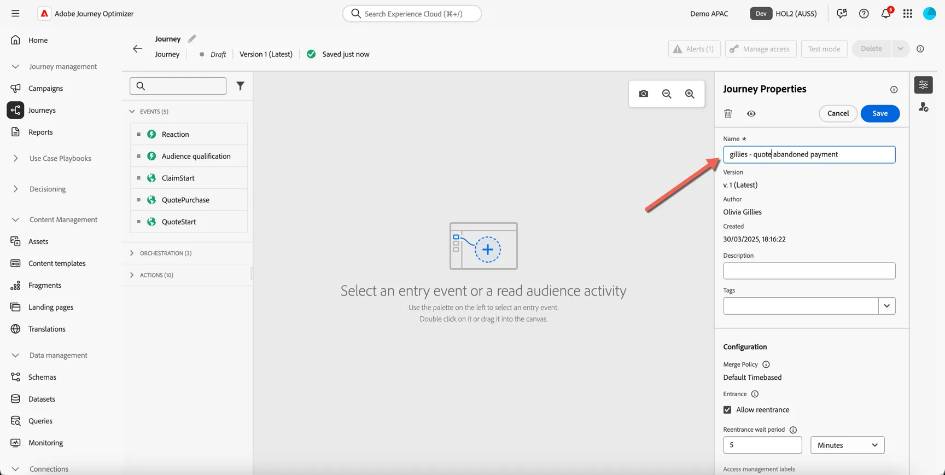Click the Cancel button
This screenshot has width=945, height=475.
pos(838,113)
